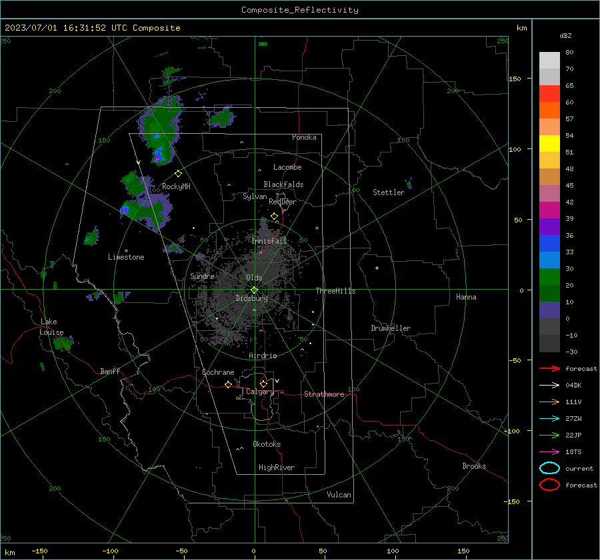Click the Vulcan label
The width and height of the screenshot is (600, 560).
tap(339, 495)
